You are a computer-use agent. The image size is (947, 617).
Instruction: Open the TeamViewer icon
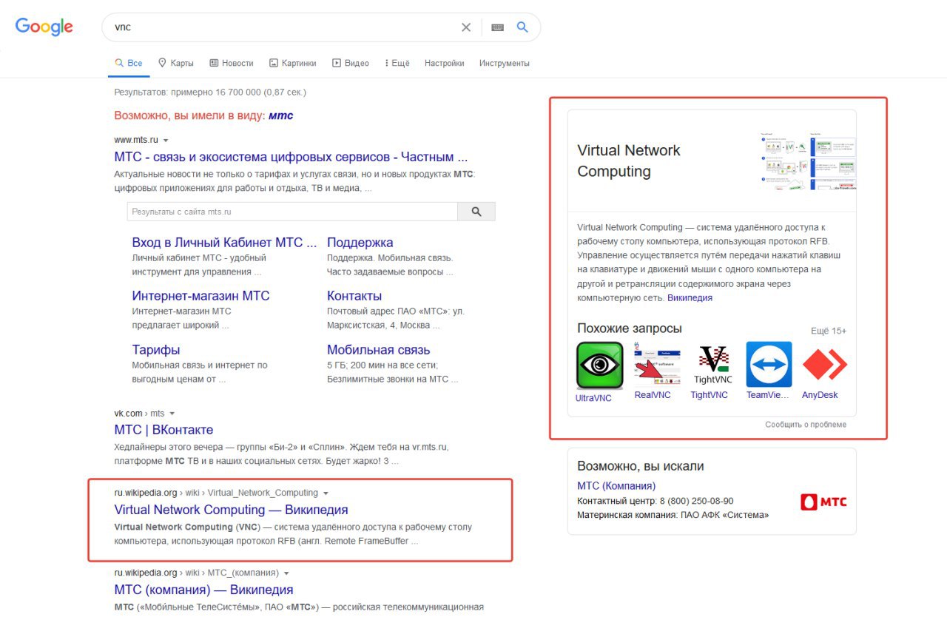coord(769,364)
